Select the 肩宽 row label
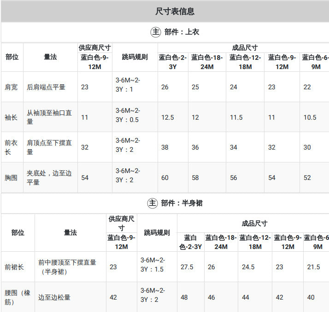The width and height of the screenshot is (329, 312). pyautogui.click(x=11, y=87)
